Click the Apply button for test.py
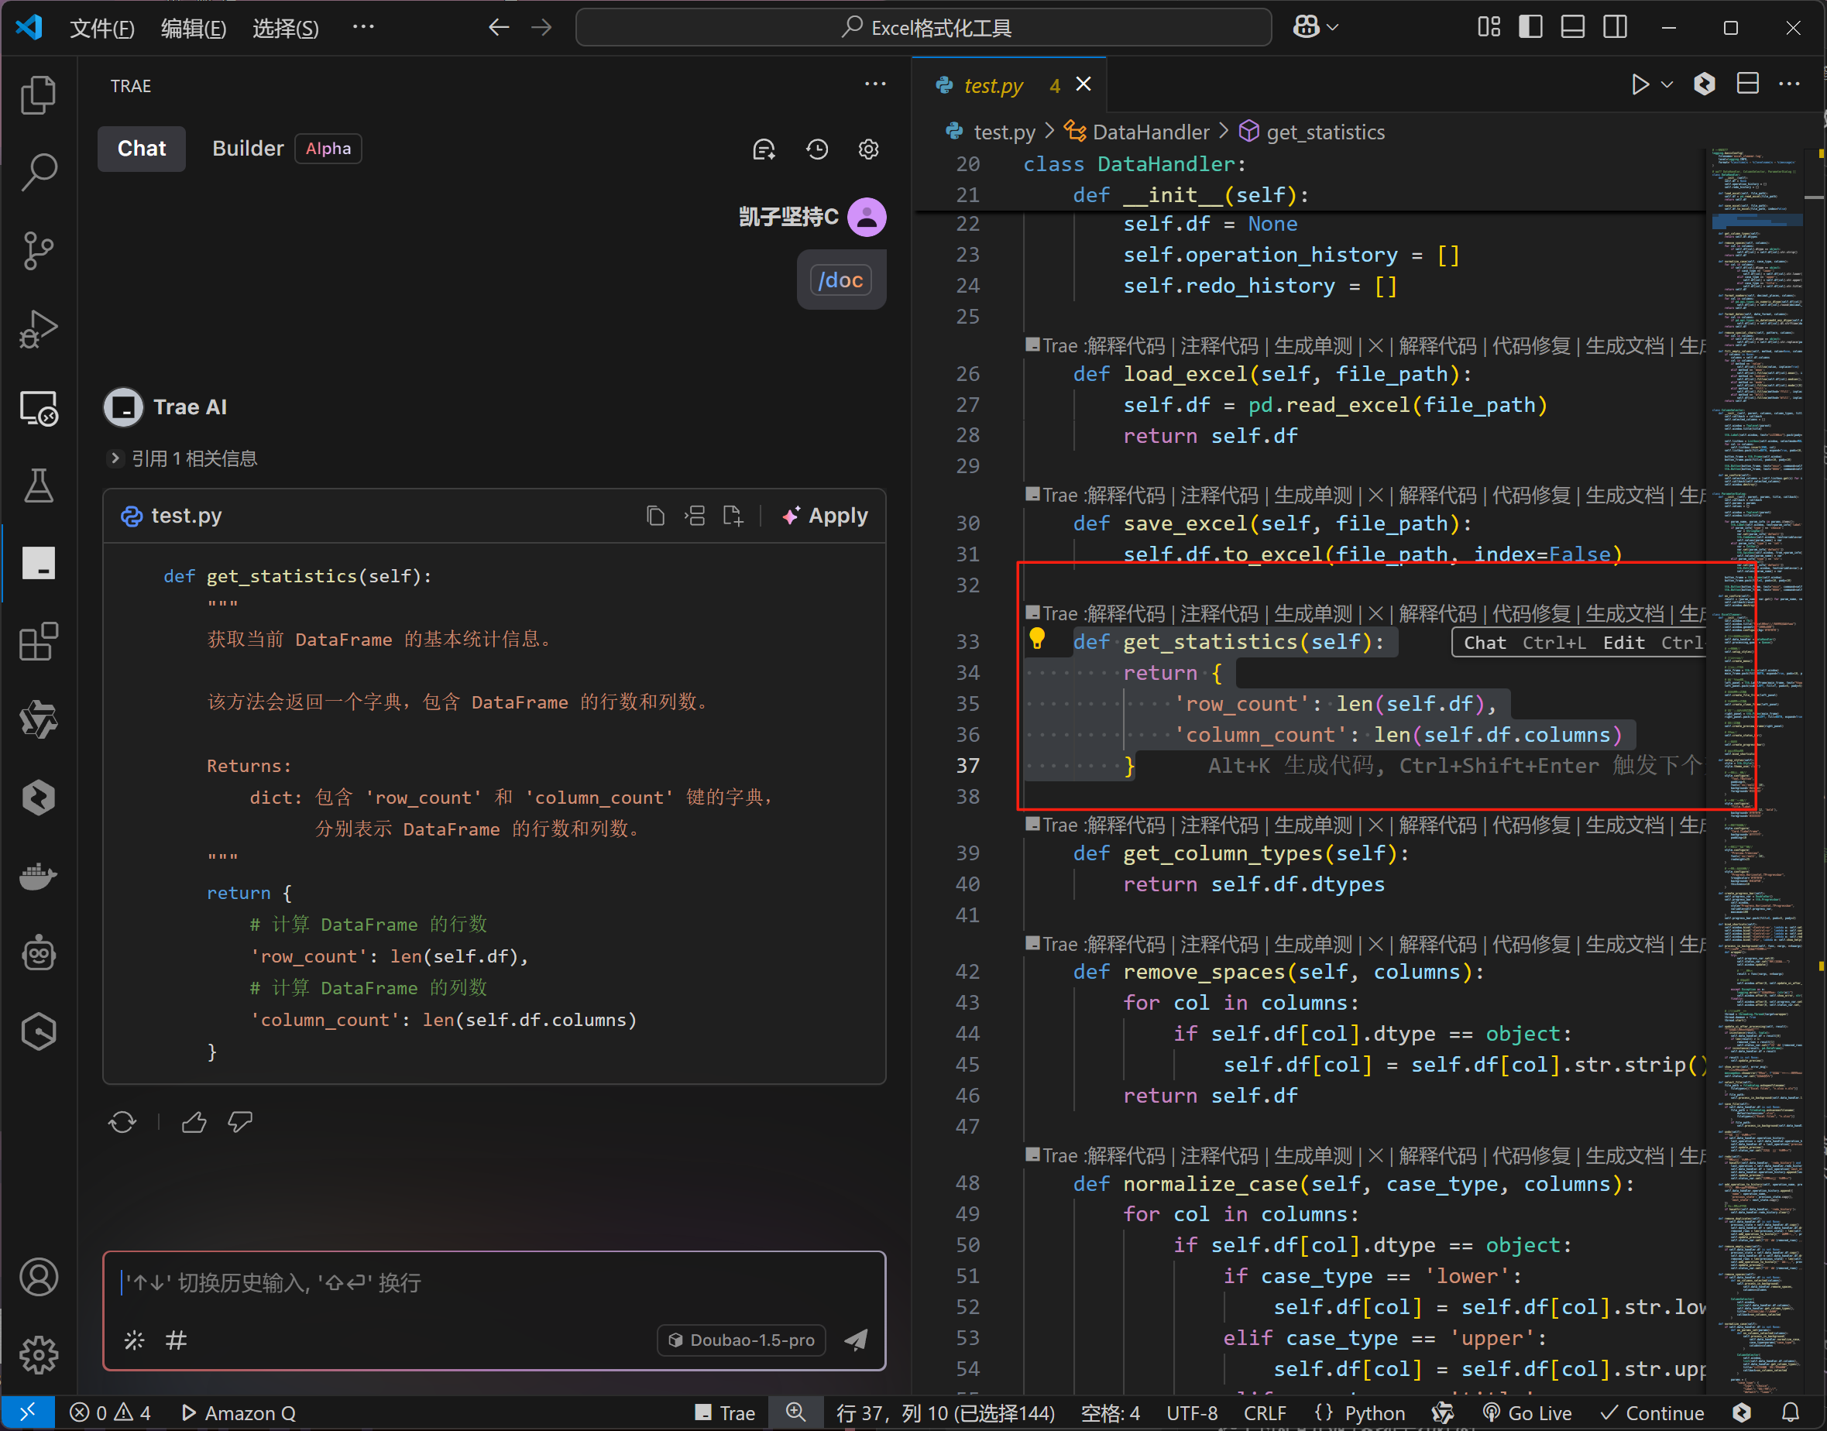 click(x=825, y=516)
